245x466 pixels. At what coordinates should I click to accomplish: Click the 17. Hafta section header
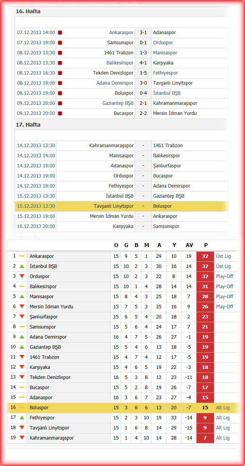[x=28, y=125]
